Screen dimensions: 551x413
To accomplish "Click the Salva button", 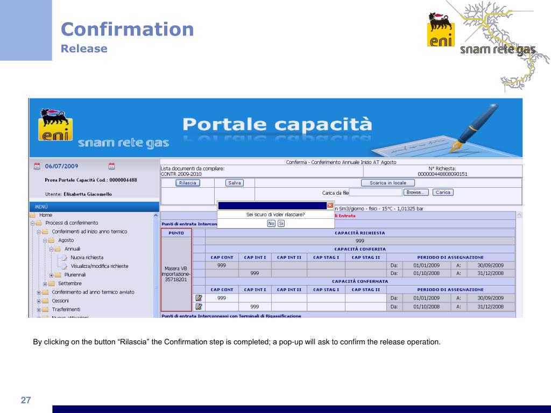I will pyautogui.click(x=235, y=183).
